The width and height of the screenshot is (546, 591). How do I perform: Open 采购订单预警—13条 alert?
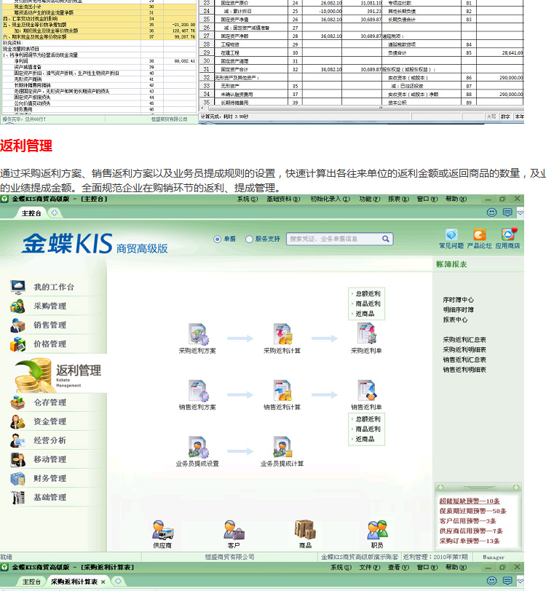pyautogui.click(x=470, y=541)
